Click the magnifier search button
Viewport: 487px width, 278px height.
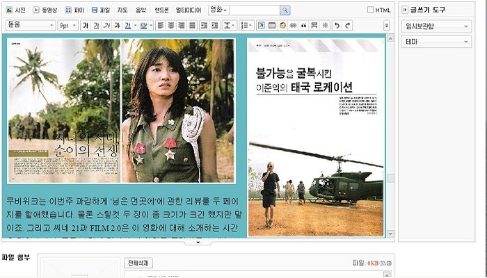(x=285, y=10)
